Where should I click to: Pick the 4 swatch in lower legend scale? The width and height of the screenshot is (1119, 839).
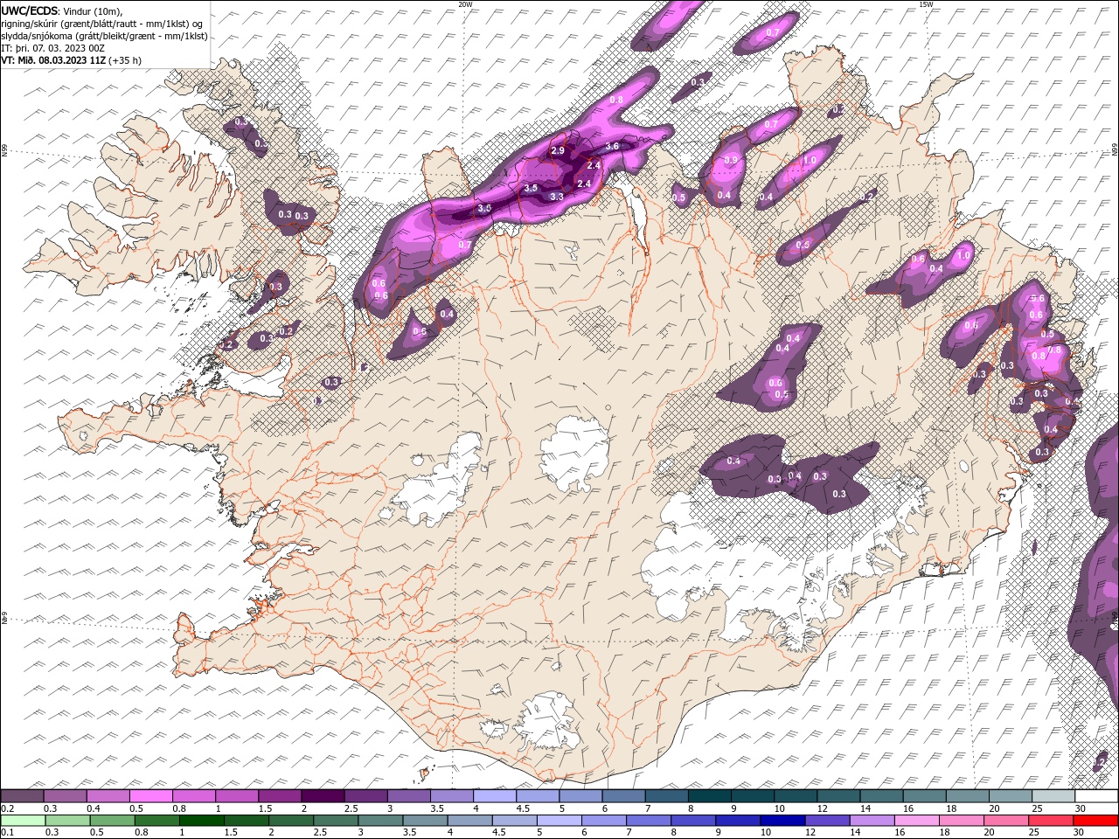point(470,821)
